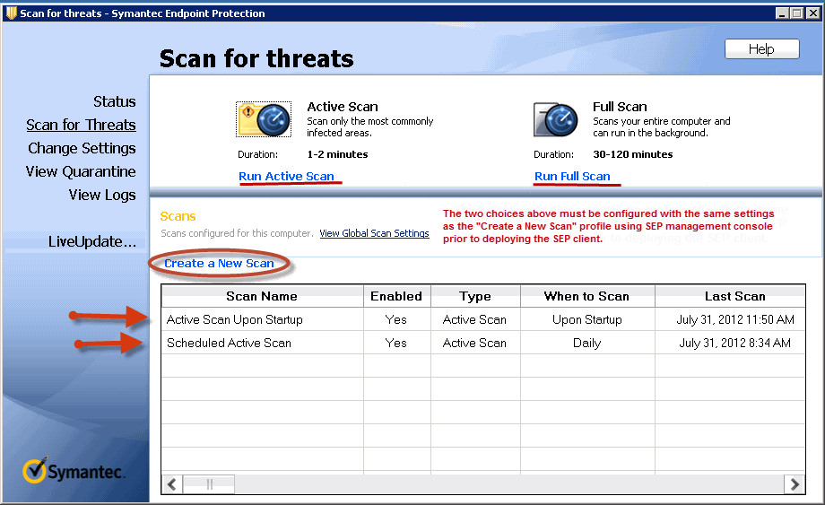Click the Symantec logo in the sidebar
Screen dimensions: 825x505
point(74,471)
